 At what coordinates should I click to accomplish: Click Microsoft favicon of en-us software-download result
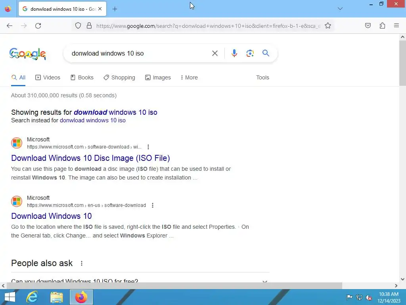17,201
